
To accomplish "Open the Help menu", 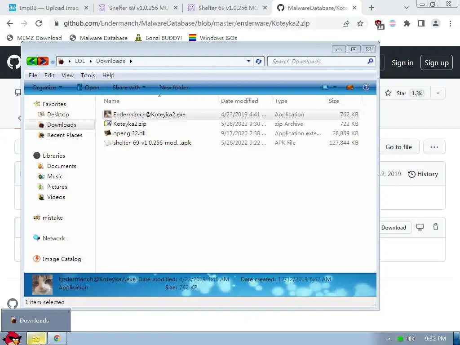I will point(108,75).
